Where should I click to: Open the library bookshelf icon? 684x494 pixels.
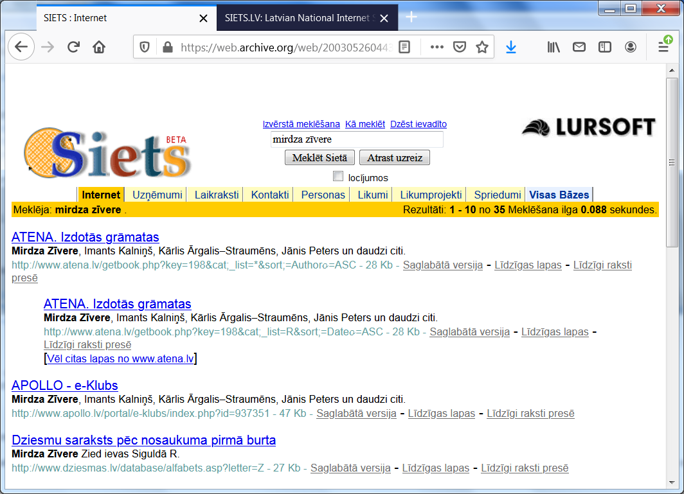click(553, 47)
